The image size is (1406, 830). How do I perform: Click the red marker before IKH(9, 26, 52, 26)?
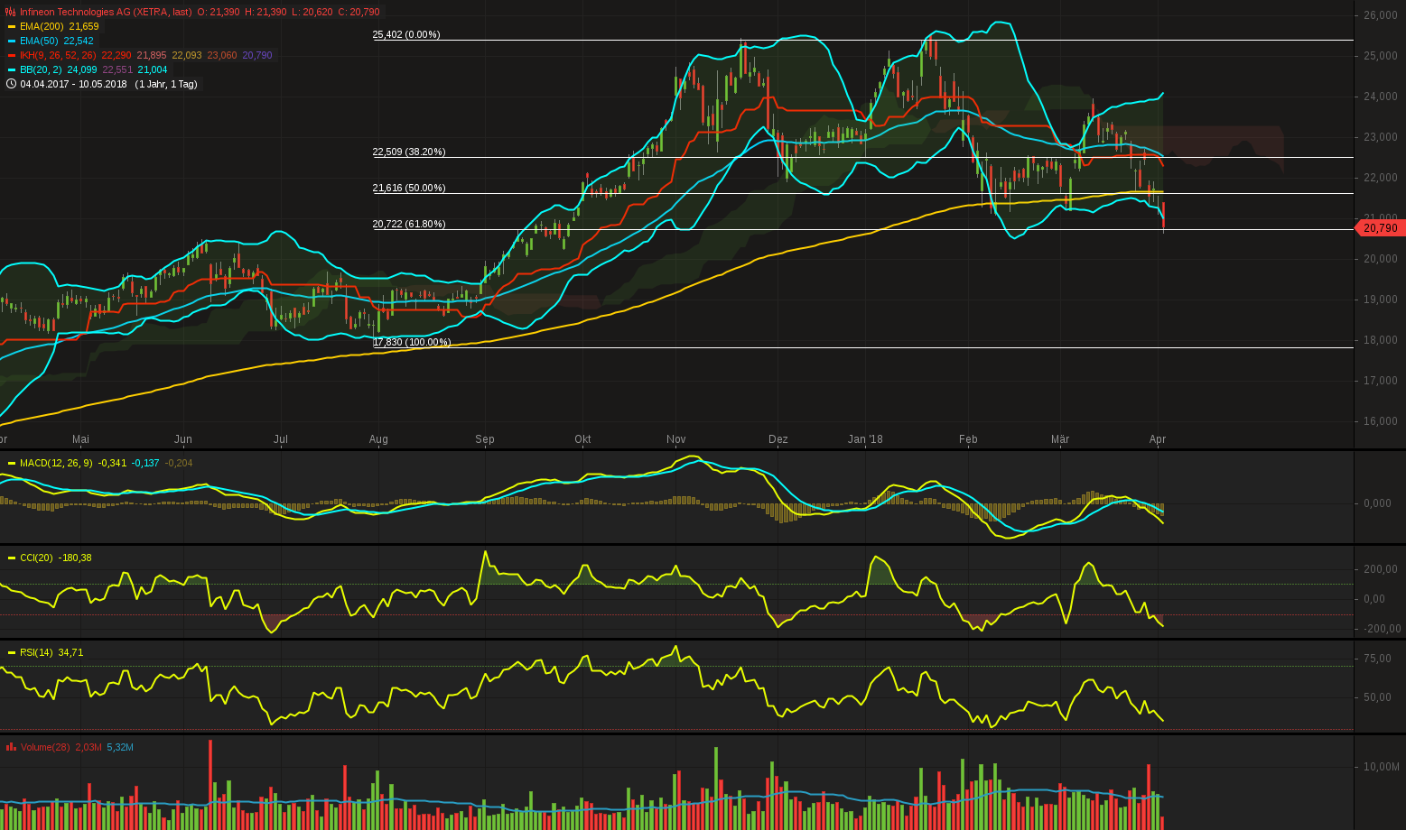tap(11, 55)
